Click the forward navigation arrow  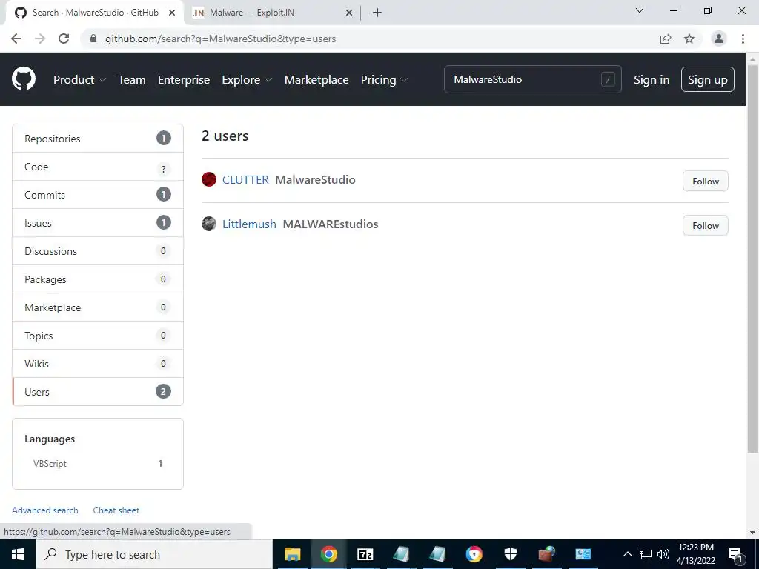(40, 39)
